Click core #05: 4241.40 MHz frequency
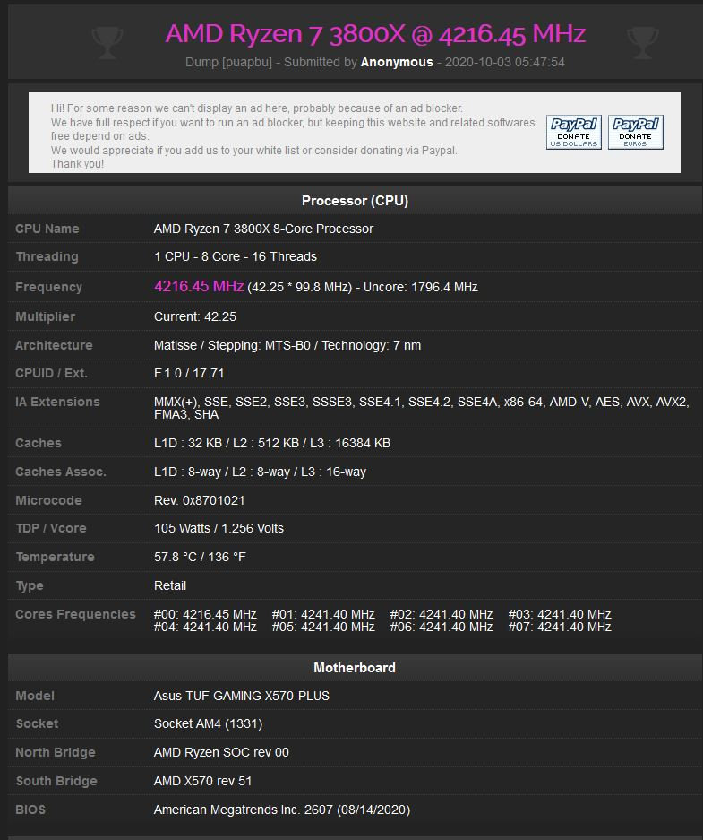Image resolution: width=703 pixels, height=840 pixels. [323, 627]
